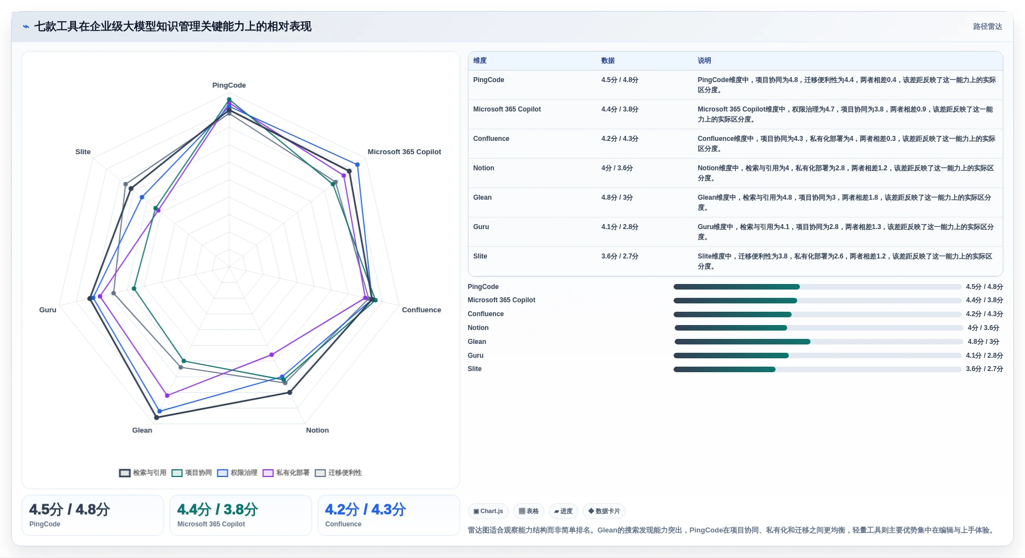This screenshot has height=558, width=1025.
Task: Click the 进度 chip
Action: (x=563, y=511)
